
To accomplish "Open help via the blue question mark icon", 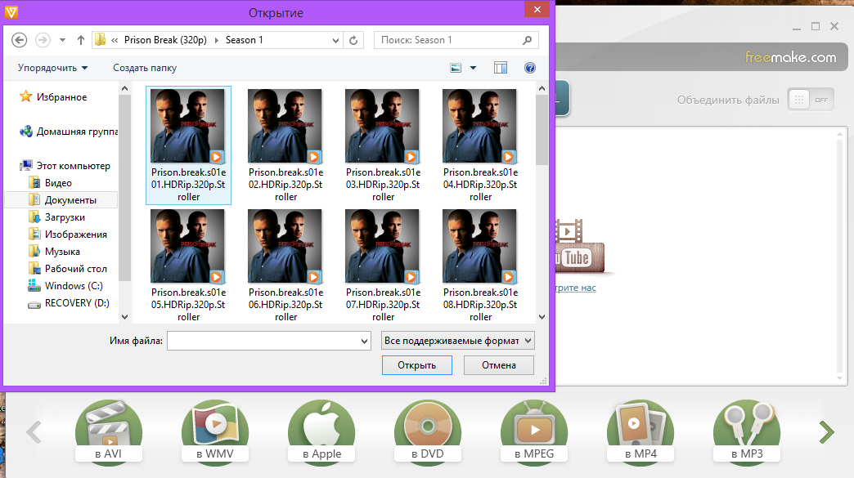I will coord(529,68).
